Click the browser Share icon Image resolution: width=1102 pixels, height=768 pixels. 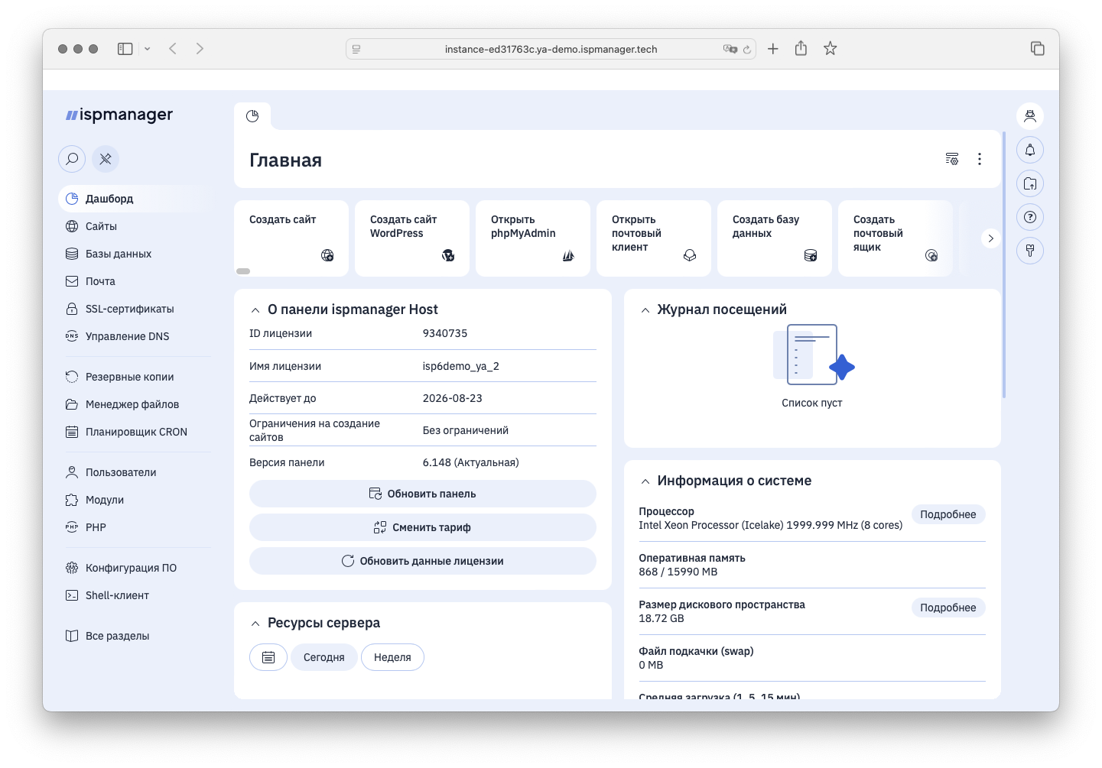[801, 48]
